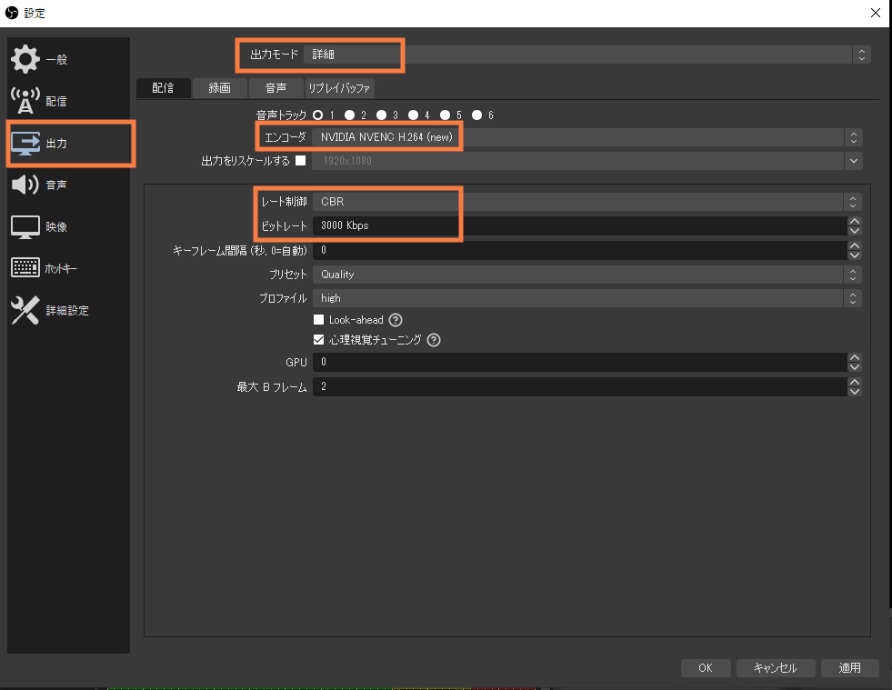The image size is (892, 690).
Task: Disable 心理視覚チューニング checkbox
Action: 318,340
